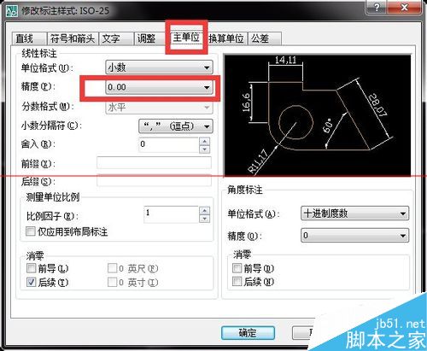The width and height of the screenshot is (427, 351).
Task: Increase 比例因子 with up arrow
Action: pos(205,211)
